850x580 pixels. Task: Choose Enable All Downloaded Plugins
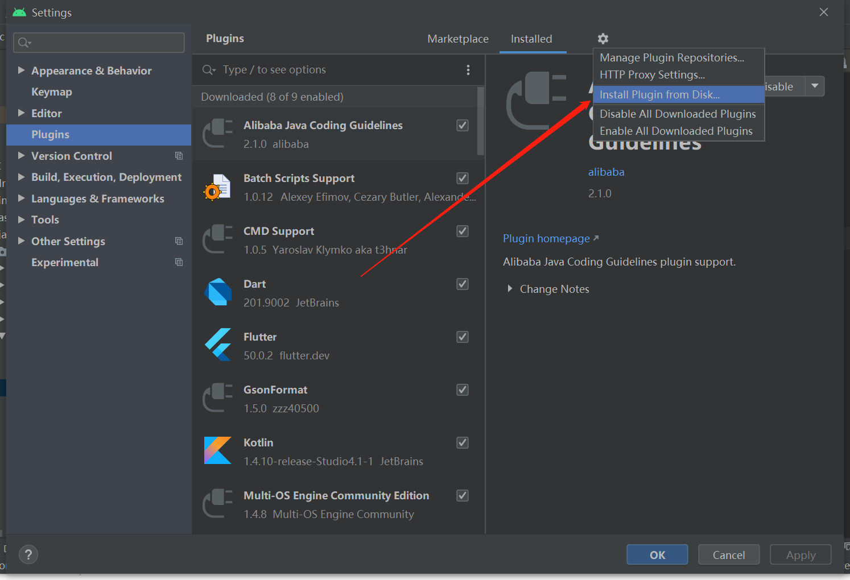(x=679, y=131)
